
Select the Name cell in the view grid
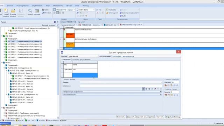point(85,66)
